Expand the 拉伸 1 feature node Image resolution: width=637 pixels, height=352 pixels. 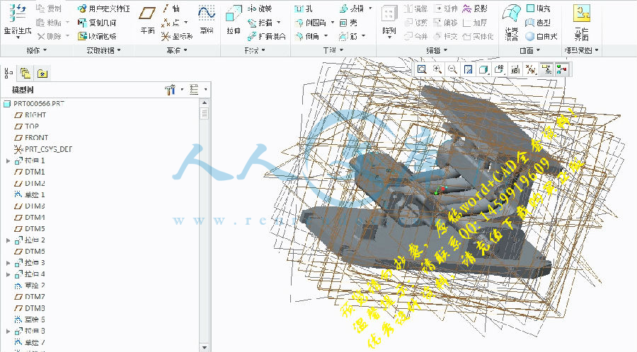(8, 161)
